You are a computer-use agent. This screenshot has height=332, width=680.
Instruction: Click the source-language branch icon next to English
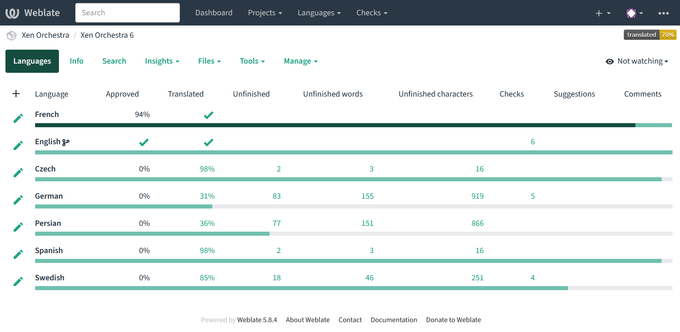click(x=66, y=142)
